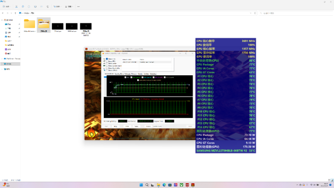Image resolution: width=334 pixels, height=188 pixels.
Task: Open Microsoft Edge from the taskbar
Action: click(164, 185)
